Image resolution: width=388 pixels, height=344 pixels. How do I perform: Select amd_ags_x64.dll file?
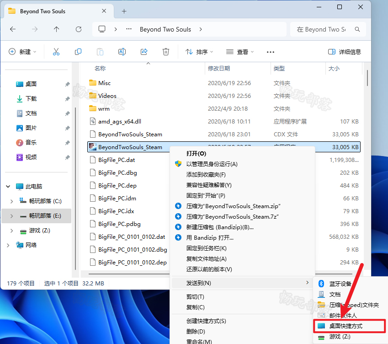coord(120,122)
